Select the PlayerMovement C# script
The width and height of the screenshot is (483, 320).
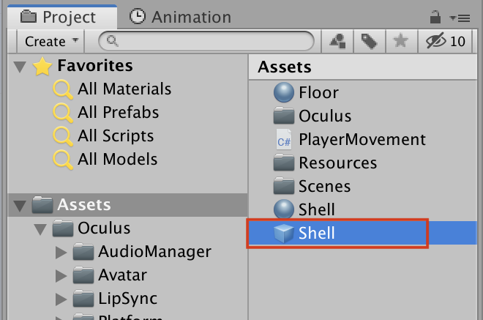(x=362, y=140)
